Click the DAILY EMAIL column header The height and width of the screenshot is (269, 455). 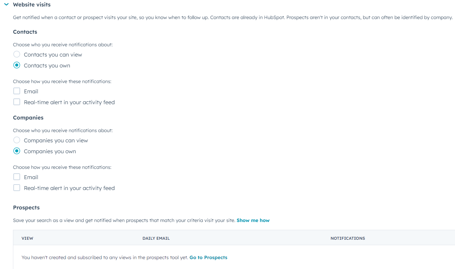[156, 238]
